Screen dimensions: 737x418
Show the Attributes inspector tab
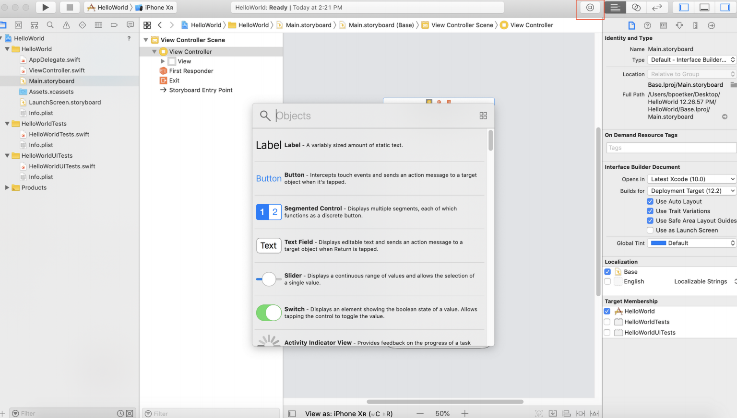tap(679, 25)
